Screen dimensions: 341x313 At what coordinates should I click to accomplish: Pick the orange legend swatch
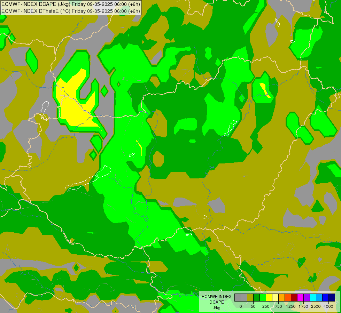coord(282,298)
